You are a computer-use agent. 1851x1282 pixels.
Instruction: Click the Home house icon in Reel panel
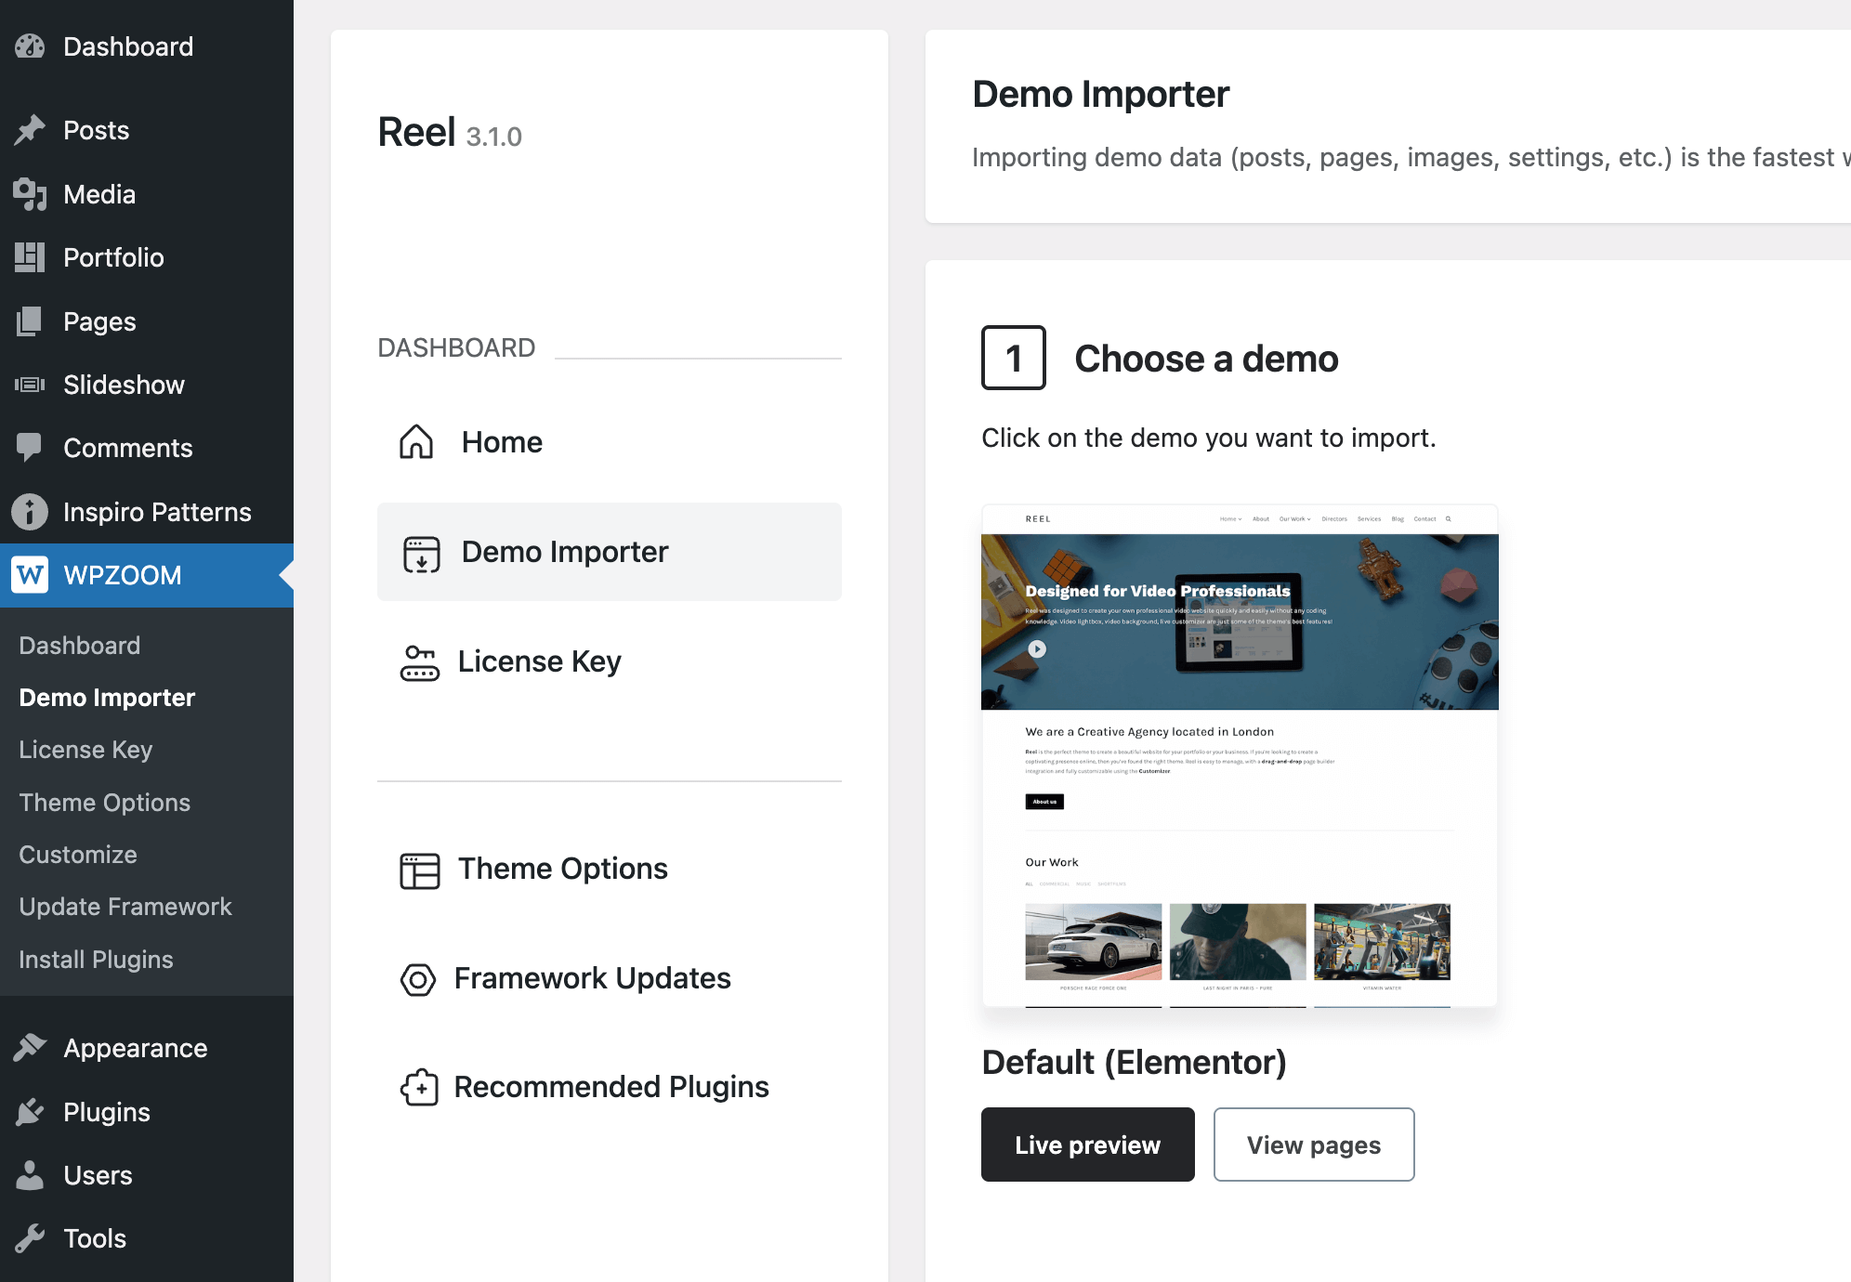416,442
